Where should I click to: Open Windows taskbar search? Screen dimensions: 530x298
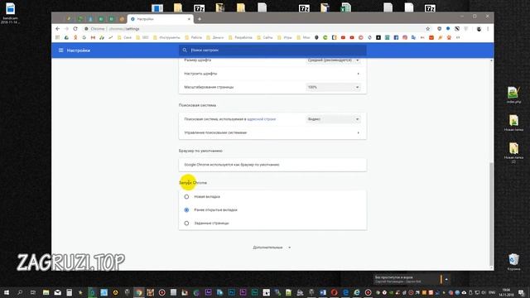(x=20, y=292)
